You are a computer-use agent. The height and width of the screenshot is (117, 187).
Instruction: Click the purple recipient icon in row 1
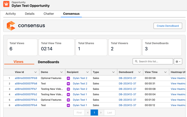pos(68,78)
